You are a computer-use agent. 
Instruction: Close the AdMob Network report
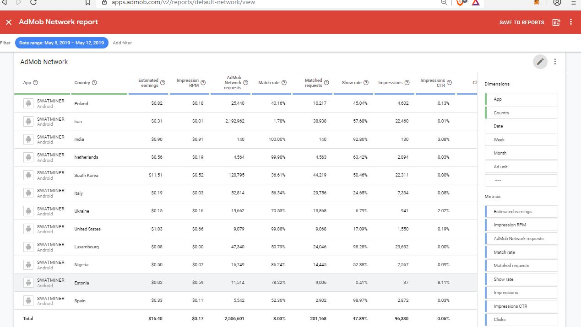coord(8,22)
